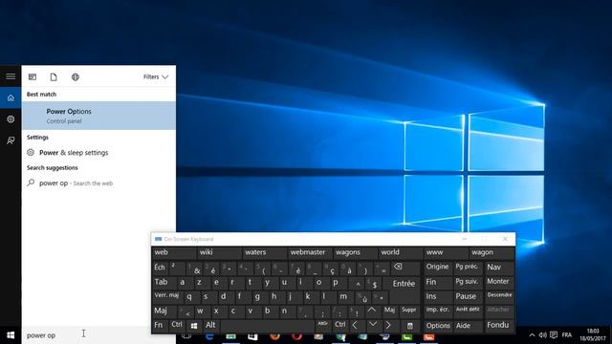Filter results by Documents icon
Screen dimensions: 612x344
point(54,77)
